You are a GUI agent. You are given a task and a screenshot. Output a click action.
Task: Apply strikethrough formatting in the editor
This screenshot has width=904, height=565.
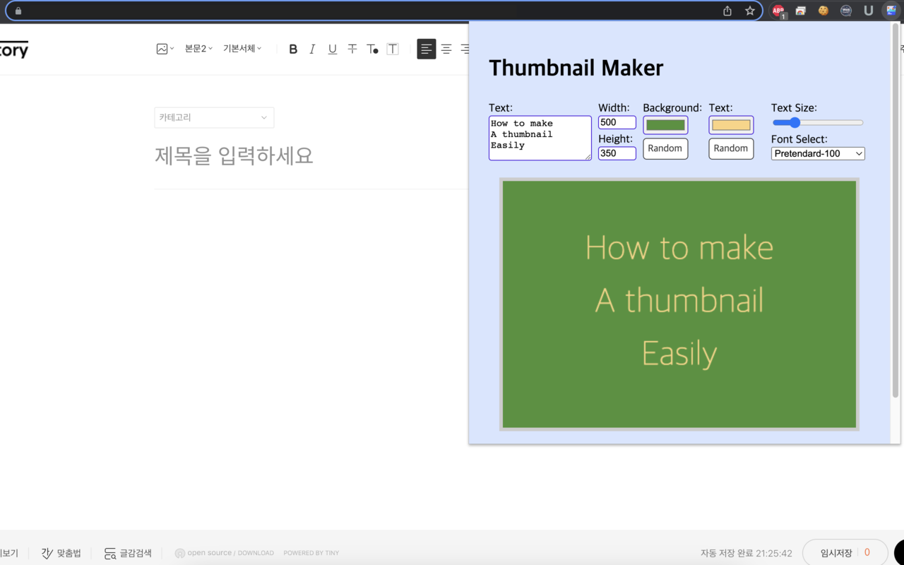[x=352, y=49]
